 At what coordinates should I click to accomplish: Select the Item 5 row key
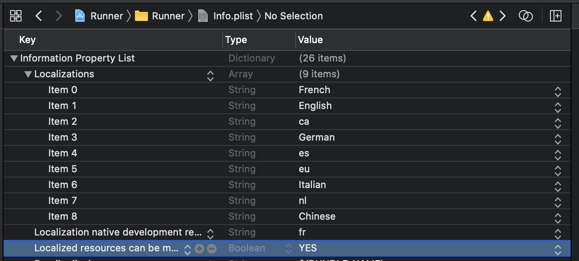(x=63, y=169)
